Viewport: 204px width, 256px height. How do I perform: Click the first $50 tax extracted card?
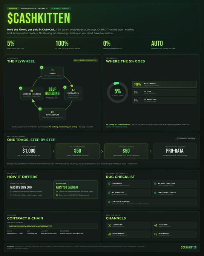click(x=78, y=151)
